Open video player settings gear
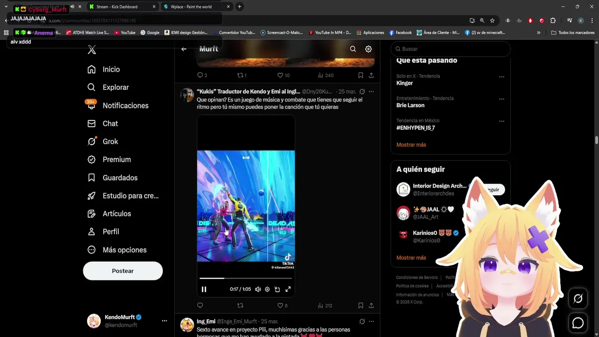Screen dimensions: 599x337 [267, 289]
